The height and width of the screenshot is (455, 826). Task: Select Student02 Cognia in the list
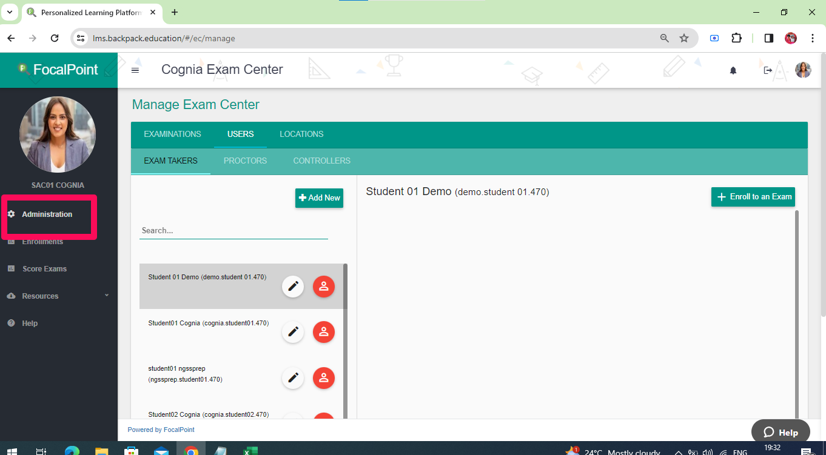pyautogui.click(x=209, y=414)
